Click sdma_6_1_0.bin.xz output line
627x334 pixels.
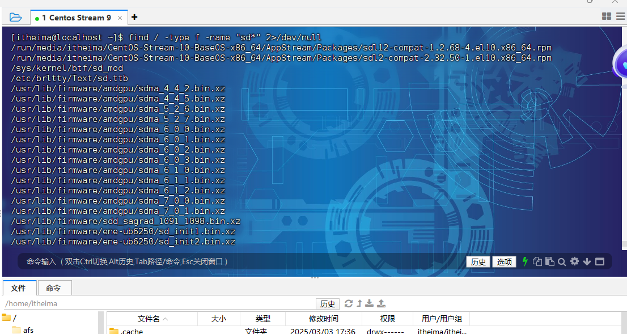[118, 170]
